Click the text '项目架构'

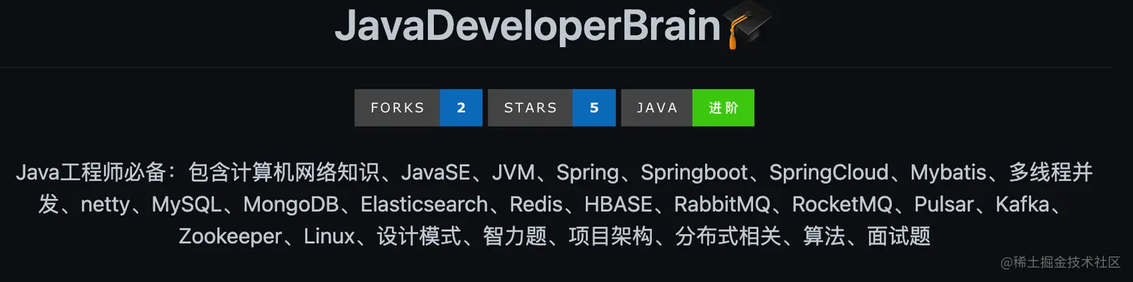(611, 236)
